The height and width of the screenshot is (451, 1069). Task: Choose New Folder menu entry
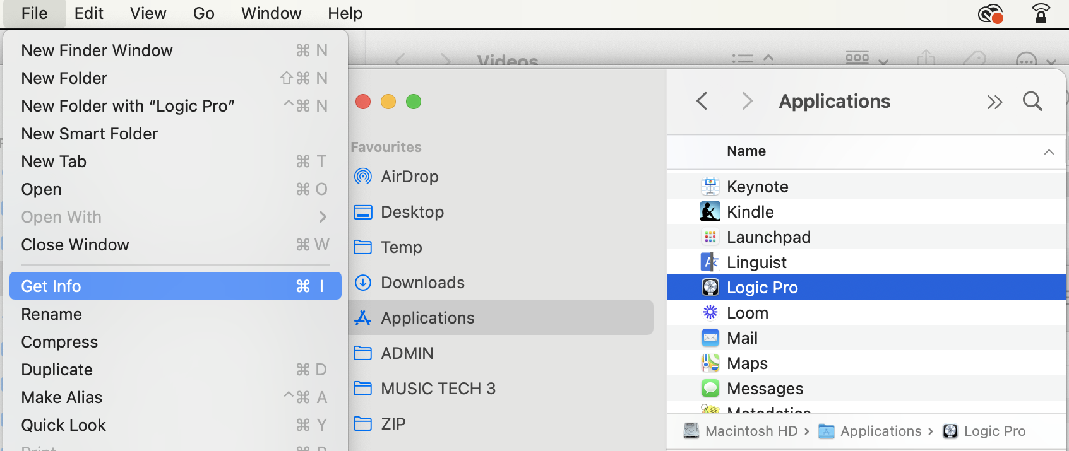(x=175, y=78)
